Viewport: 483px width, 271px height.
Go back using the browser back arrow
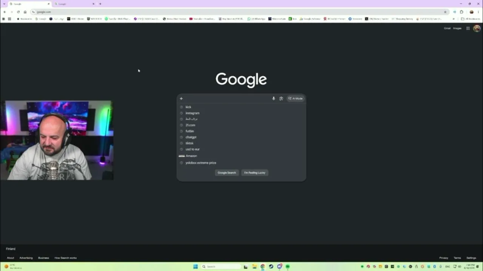pos(5,12)
